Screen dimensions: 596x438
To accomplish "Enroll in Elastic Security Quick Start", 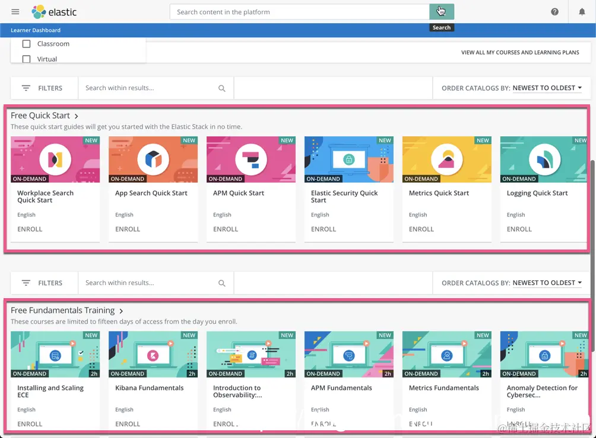I will click(x=324, y=229).
